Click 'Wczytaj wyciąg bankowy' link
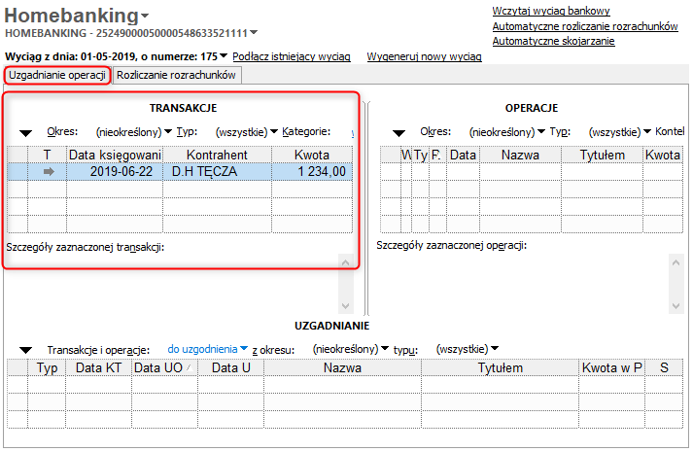This screenshot has height=452, width=693. click(x=551, y=11)
